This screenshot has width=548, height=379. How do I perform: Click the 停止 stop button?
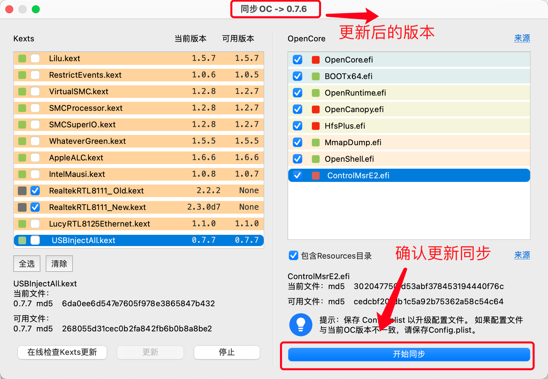pyautogui.click(x=227, y=352)
